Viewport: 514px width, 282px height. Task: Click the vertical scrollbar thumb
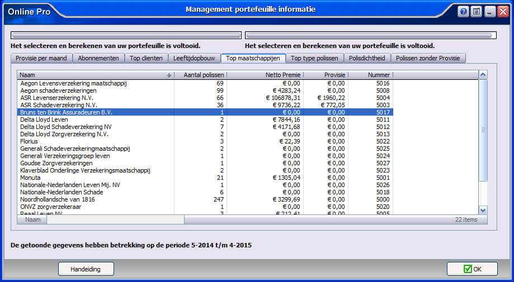click(x=483, y=130)
